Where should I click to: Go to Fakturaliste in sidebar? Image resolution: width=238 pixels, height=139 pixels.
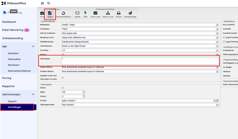pyautogui.click(x=14, y=59)
